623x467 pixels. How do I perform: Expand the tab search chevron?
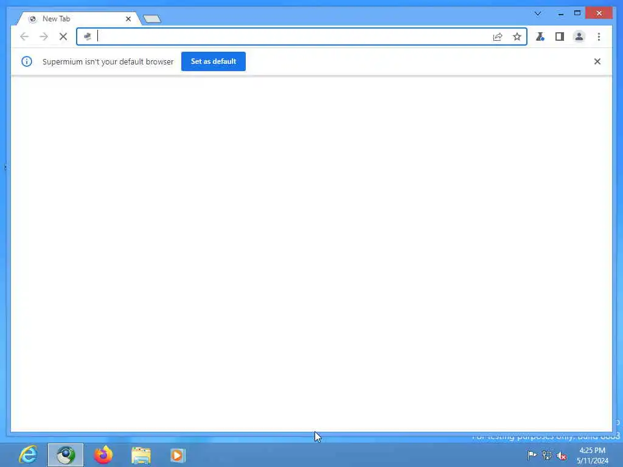[x=538, y=13]
